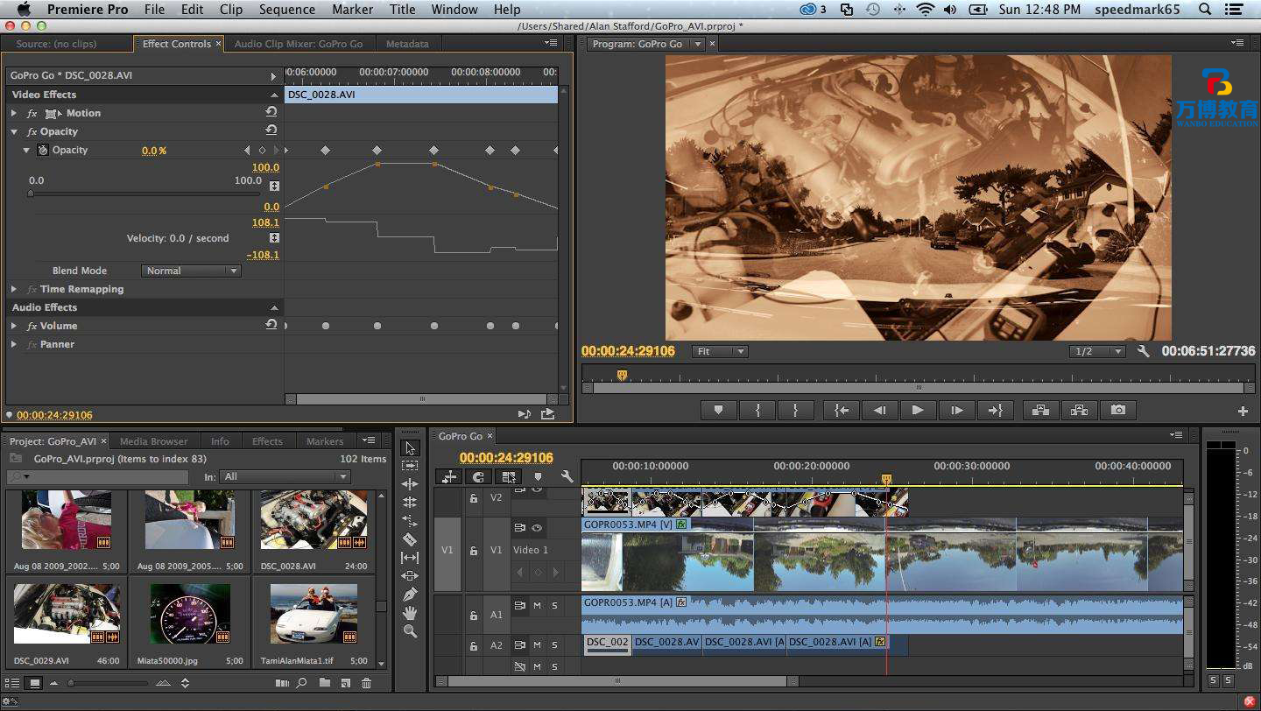Mute audio track A1
This screenshot has height=711, width=1261.
538,606
